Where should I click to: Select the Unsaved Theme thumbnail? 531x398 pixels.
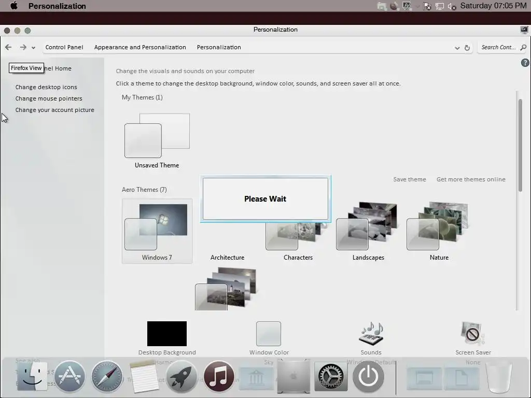click(157, 135)
